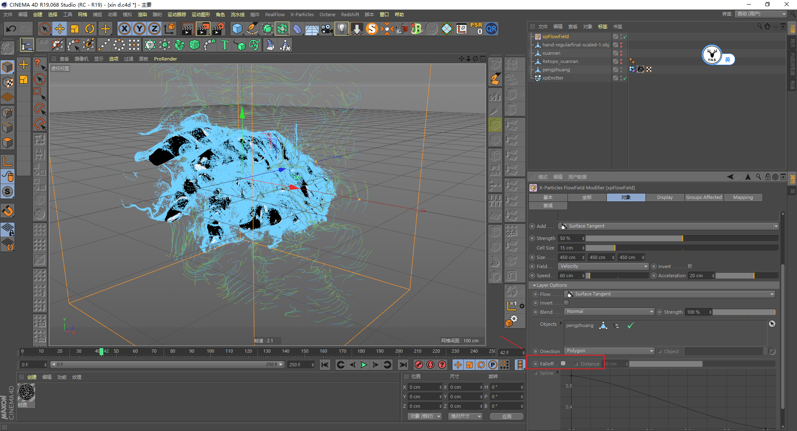Open the Add layer type dropdown
The width and height of the screenshot is (797, 431).
(668, 226)
